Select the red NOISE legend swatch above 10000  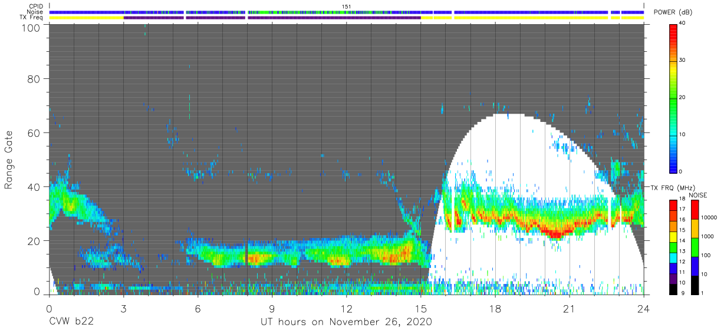pos(696,209)
